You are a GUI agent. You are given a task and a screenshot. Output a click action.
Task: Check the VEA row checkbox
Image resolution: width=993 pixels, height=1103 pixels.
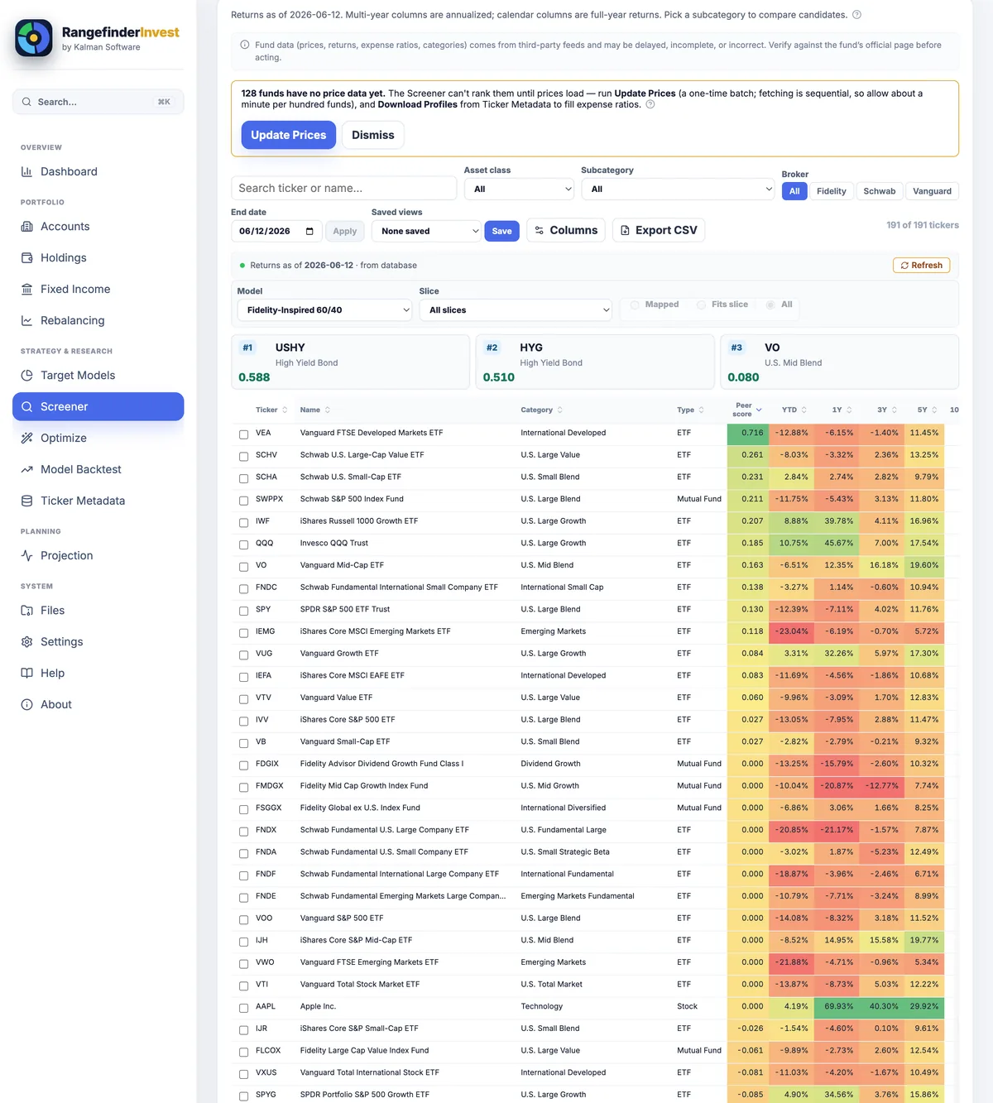[x=243, y=434]
